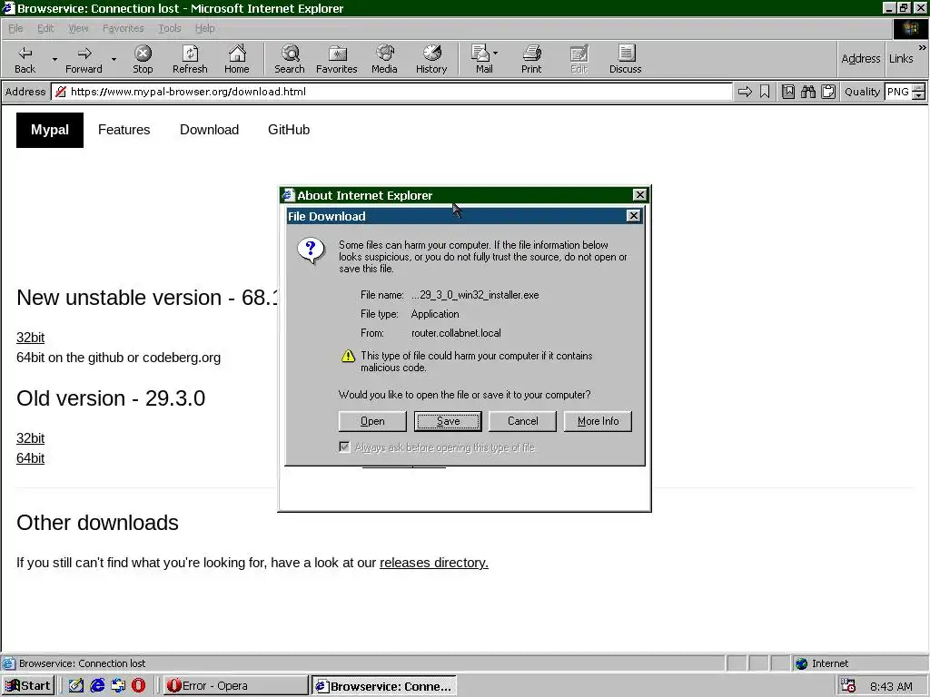Click the More Info button
The image size is (930, 697).
click(598, 421)
